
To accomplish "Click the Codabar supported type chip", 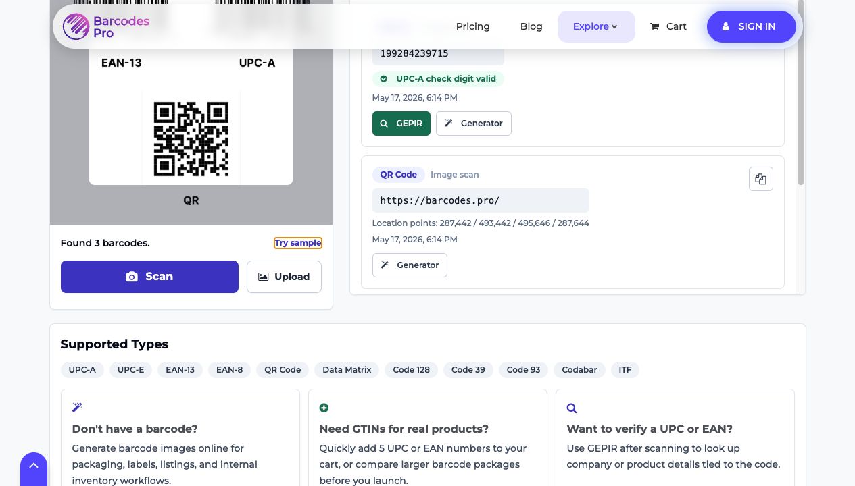I will [x=579, y=370].
